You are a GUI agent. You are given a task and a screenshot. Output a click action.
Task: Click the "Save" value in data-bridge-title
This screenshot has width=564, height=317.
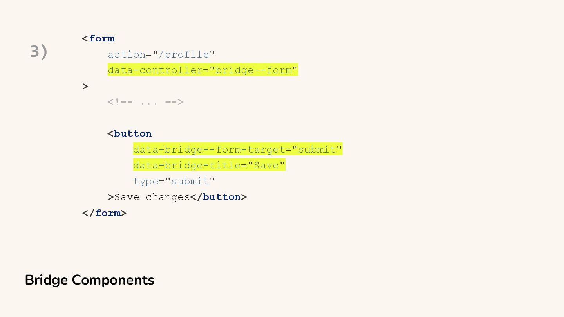pos(266,165)
